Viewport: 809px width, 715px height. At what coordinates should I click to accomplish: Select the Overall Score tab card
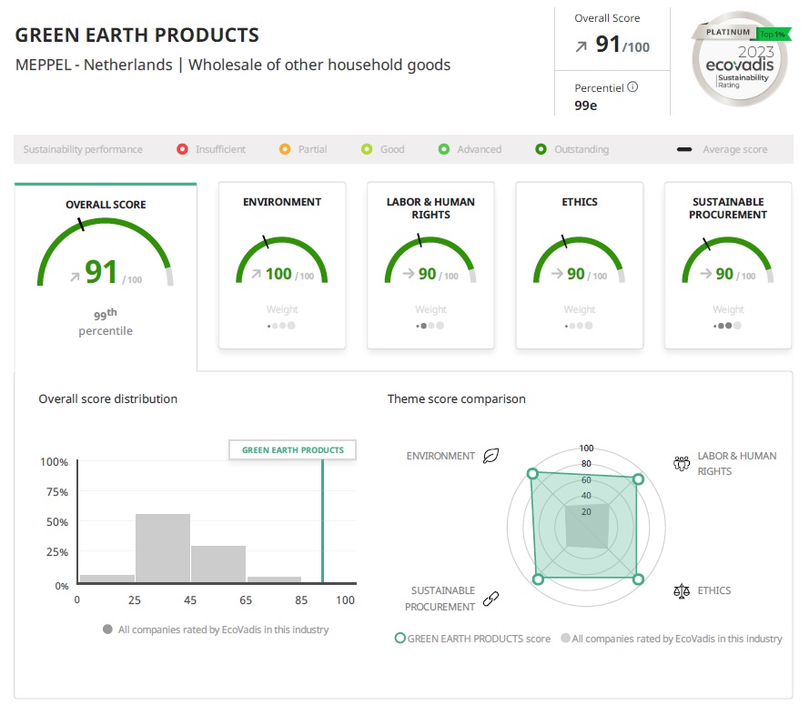(106, 277)
